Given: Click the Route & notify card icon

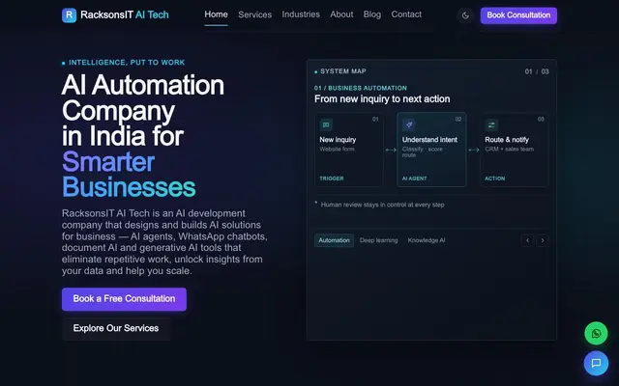Looking at the screenshot, I should [491, 124].
